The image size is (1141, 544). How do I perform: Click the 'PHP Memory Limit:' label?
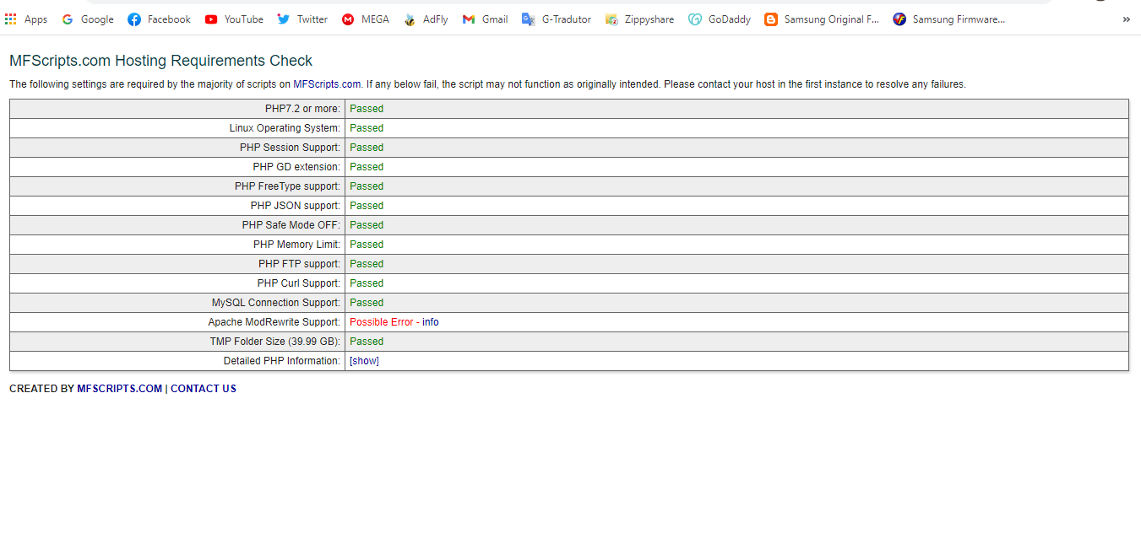297,245
